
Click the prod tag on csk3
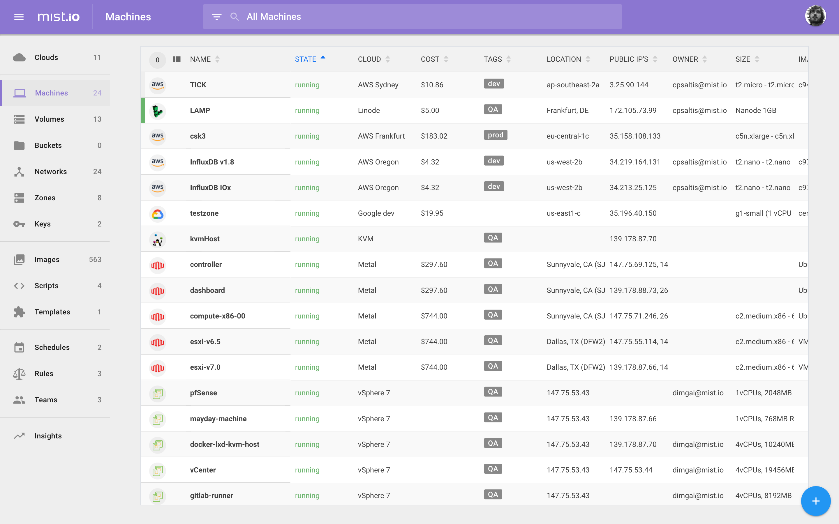[496, 135]
